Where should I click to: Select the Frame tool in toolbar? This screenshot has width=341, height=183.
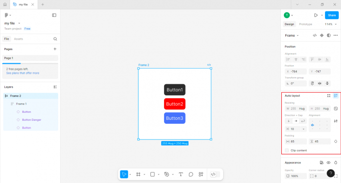[x=138, y=174]
